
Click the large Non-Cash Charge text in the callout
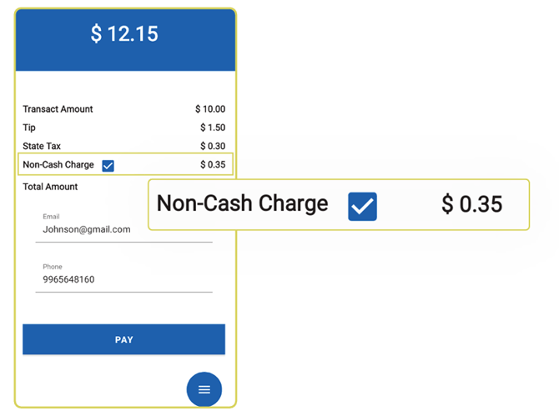[242, 203]
